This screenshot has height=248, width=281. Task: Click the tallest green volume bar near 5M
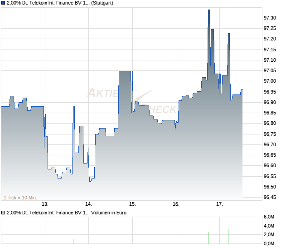point(211,233)
